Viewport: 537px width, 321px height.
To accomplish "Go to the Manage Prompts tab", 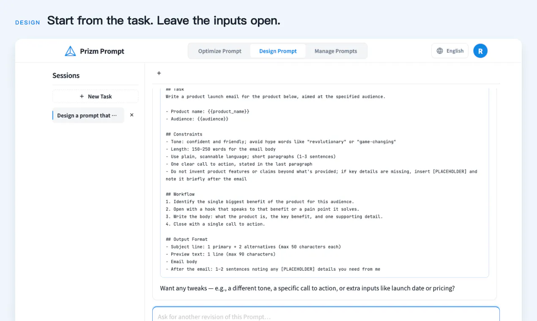I will 336,51.
